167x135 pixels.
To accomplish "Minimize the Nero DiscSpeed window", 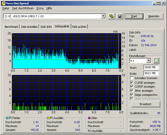I will (x=154, y=3).
